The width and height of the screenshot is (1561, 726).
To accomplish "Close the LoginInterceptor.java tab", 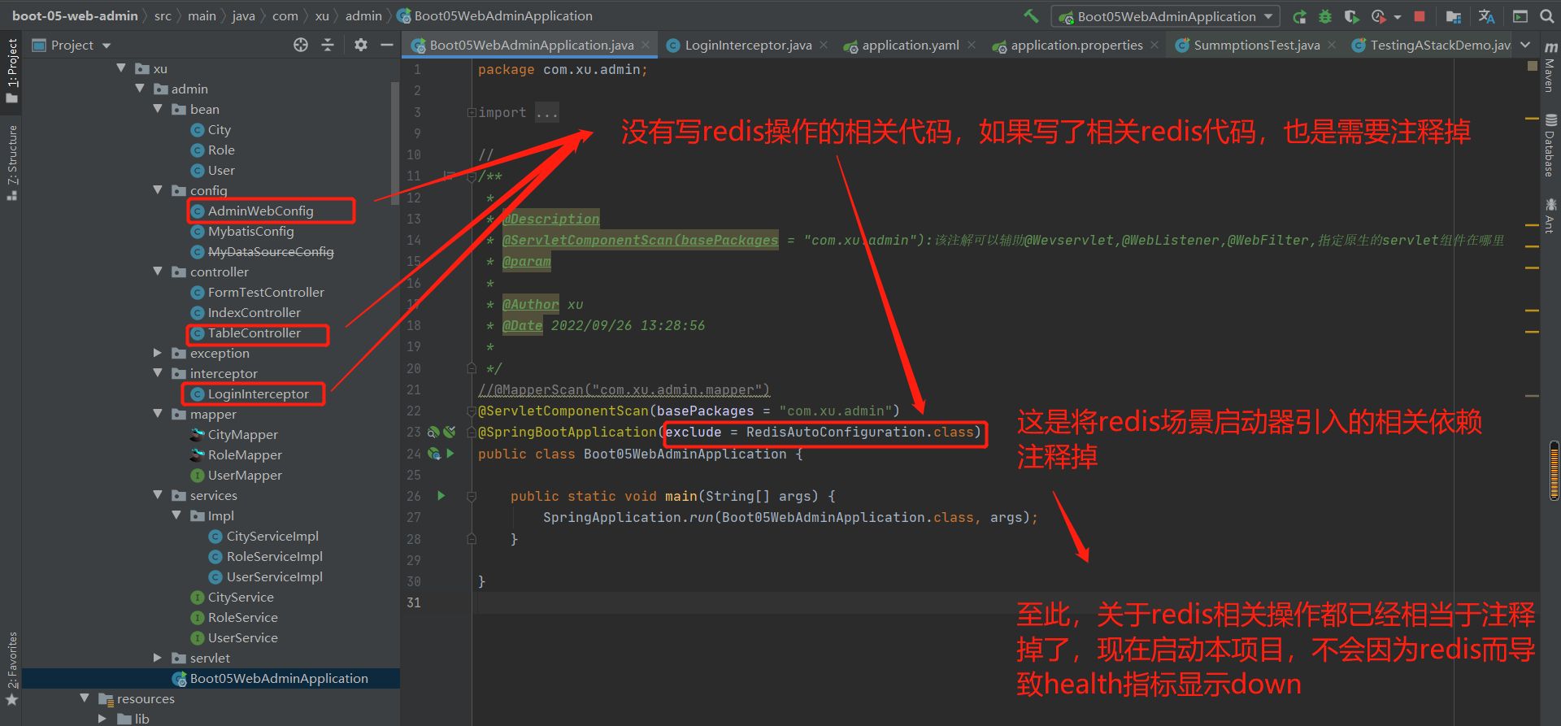I will [x=824, y=45].
